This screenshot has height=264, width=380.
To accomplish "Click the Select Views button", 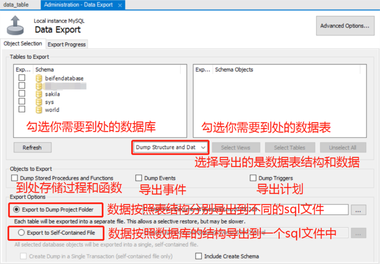I will pos(236,147).
